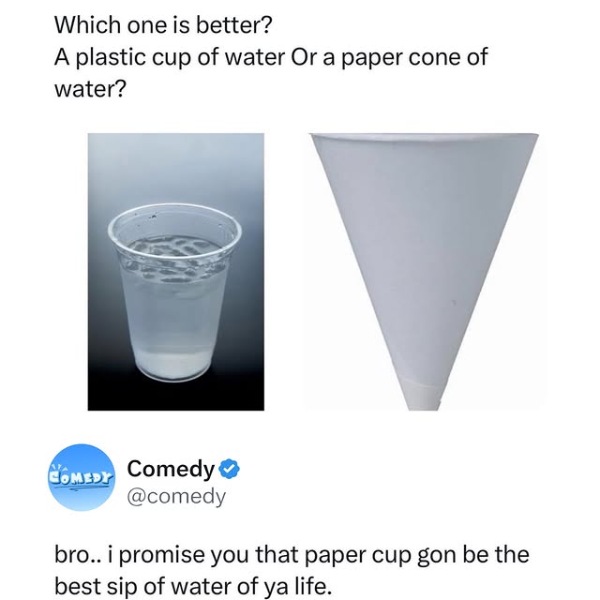Image resolution: width=600 pixels, height=600 pixels.
Task: Click the @comedy handle
Action: [x=176, y=495]
